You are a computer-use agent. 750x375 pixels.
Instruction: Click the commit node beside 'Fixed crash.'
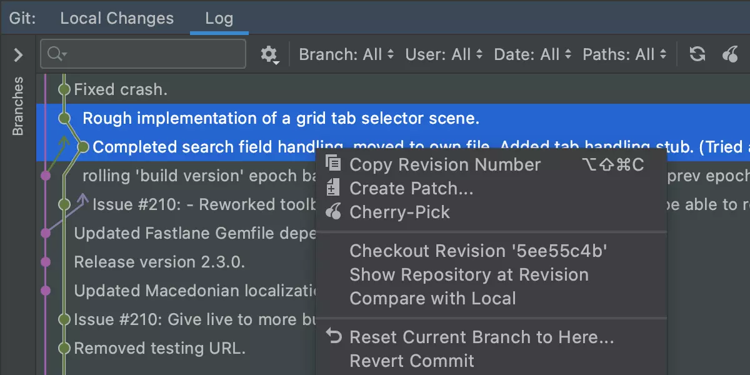click(64, 89)
